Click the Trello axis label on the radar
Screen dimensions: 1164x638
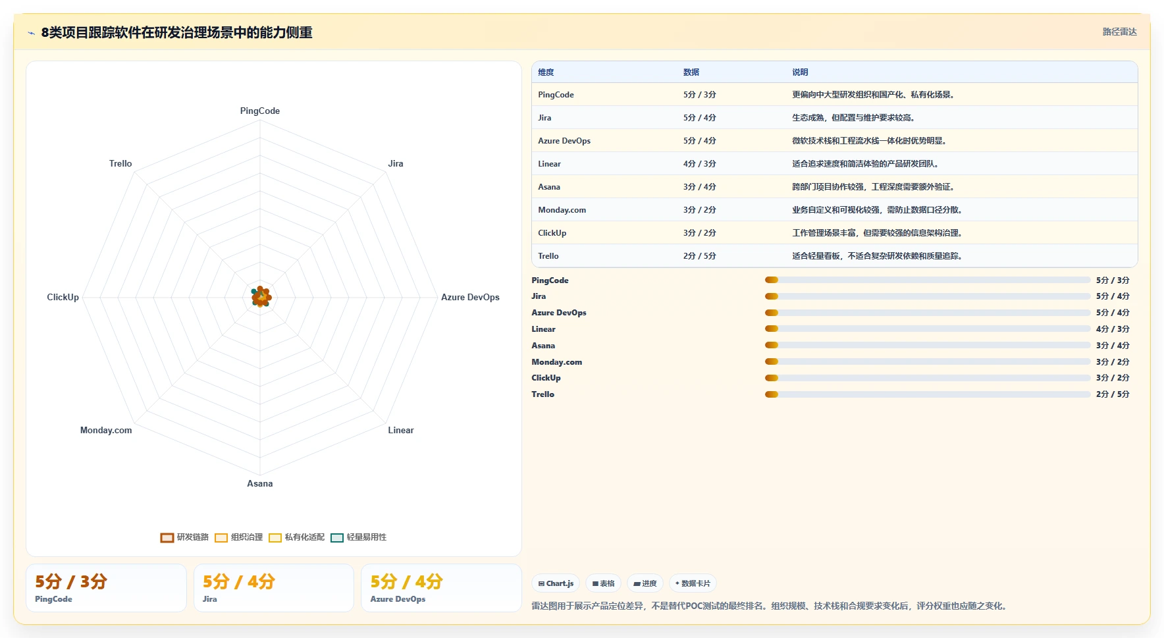[120, 164]
